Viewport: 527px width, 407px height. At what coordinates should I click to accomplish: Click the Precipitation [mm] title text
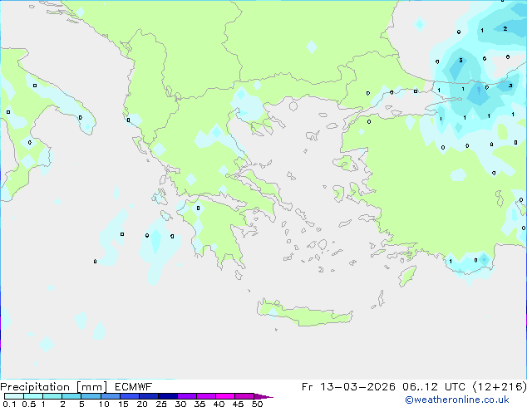(54, 387)
